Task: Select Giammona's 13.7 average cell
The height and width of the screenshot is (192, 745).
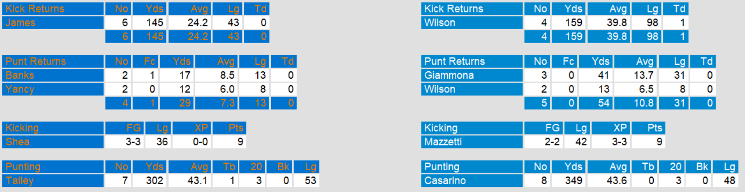Action: point(643,75)
